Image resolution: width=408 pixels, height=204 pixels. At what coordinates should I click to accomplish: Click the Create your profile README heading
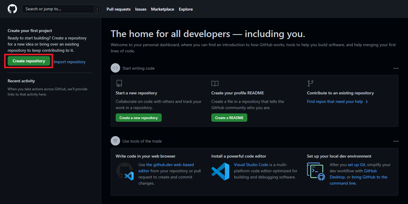click(238, 93)
